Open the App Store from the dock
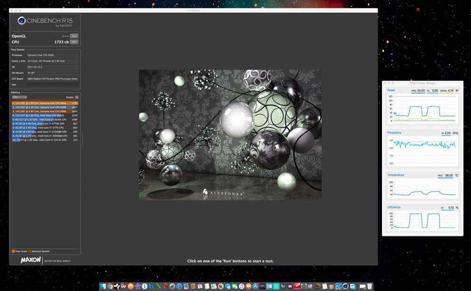Viewport: 471px width, 291px height. point(255,286)
